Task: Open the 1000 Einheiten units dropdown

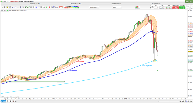Action: tap(94, 7)
